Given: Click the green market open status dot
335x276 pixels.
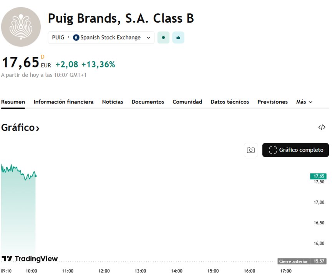Looking at the screenshot, I should pos(163,38).
